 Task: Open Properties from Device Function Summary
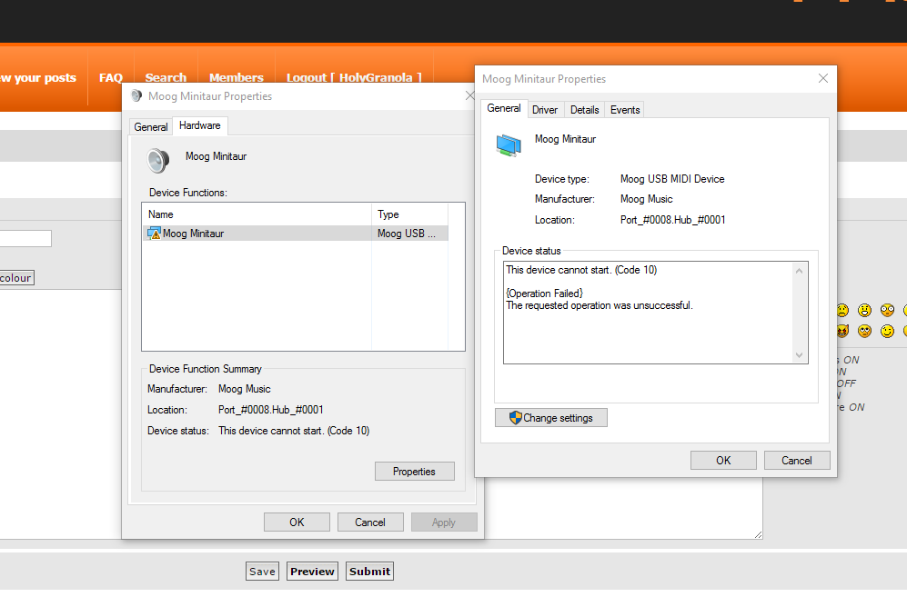click(x=414, y=472)
